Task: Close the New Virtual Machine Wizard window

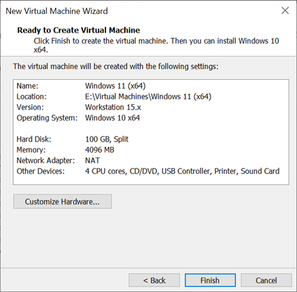Action: point(285,10)
